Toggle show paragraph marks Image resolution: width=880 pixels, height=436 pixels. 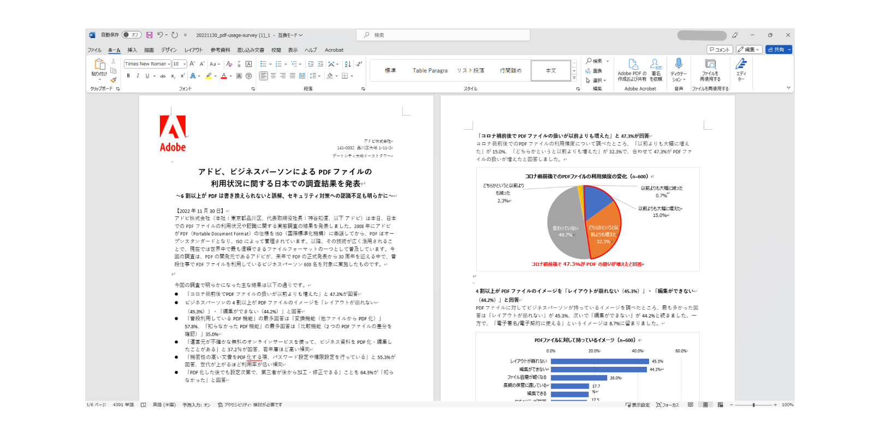click(x=359, y=64)
